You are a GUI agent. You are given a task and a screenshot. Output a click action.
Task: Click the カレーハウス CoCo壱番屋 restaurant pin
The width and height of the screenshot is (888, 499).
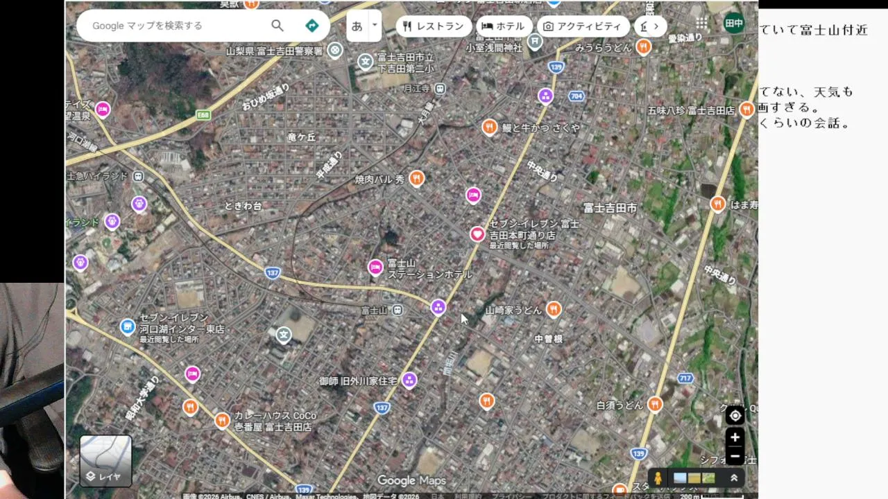(222, 420)
